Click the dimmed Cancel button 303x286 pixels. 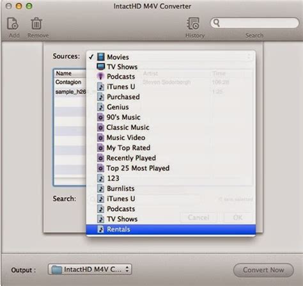click(x=198, y=218)
